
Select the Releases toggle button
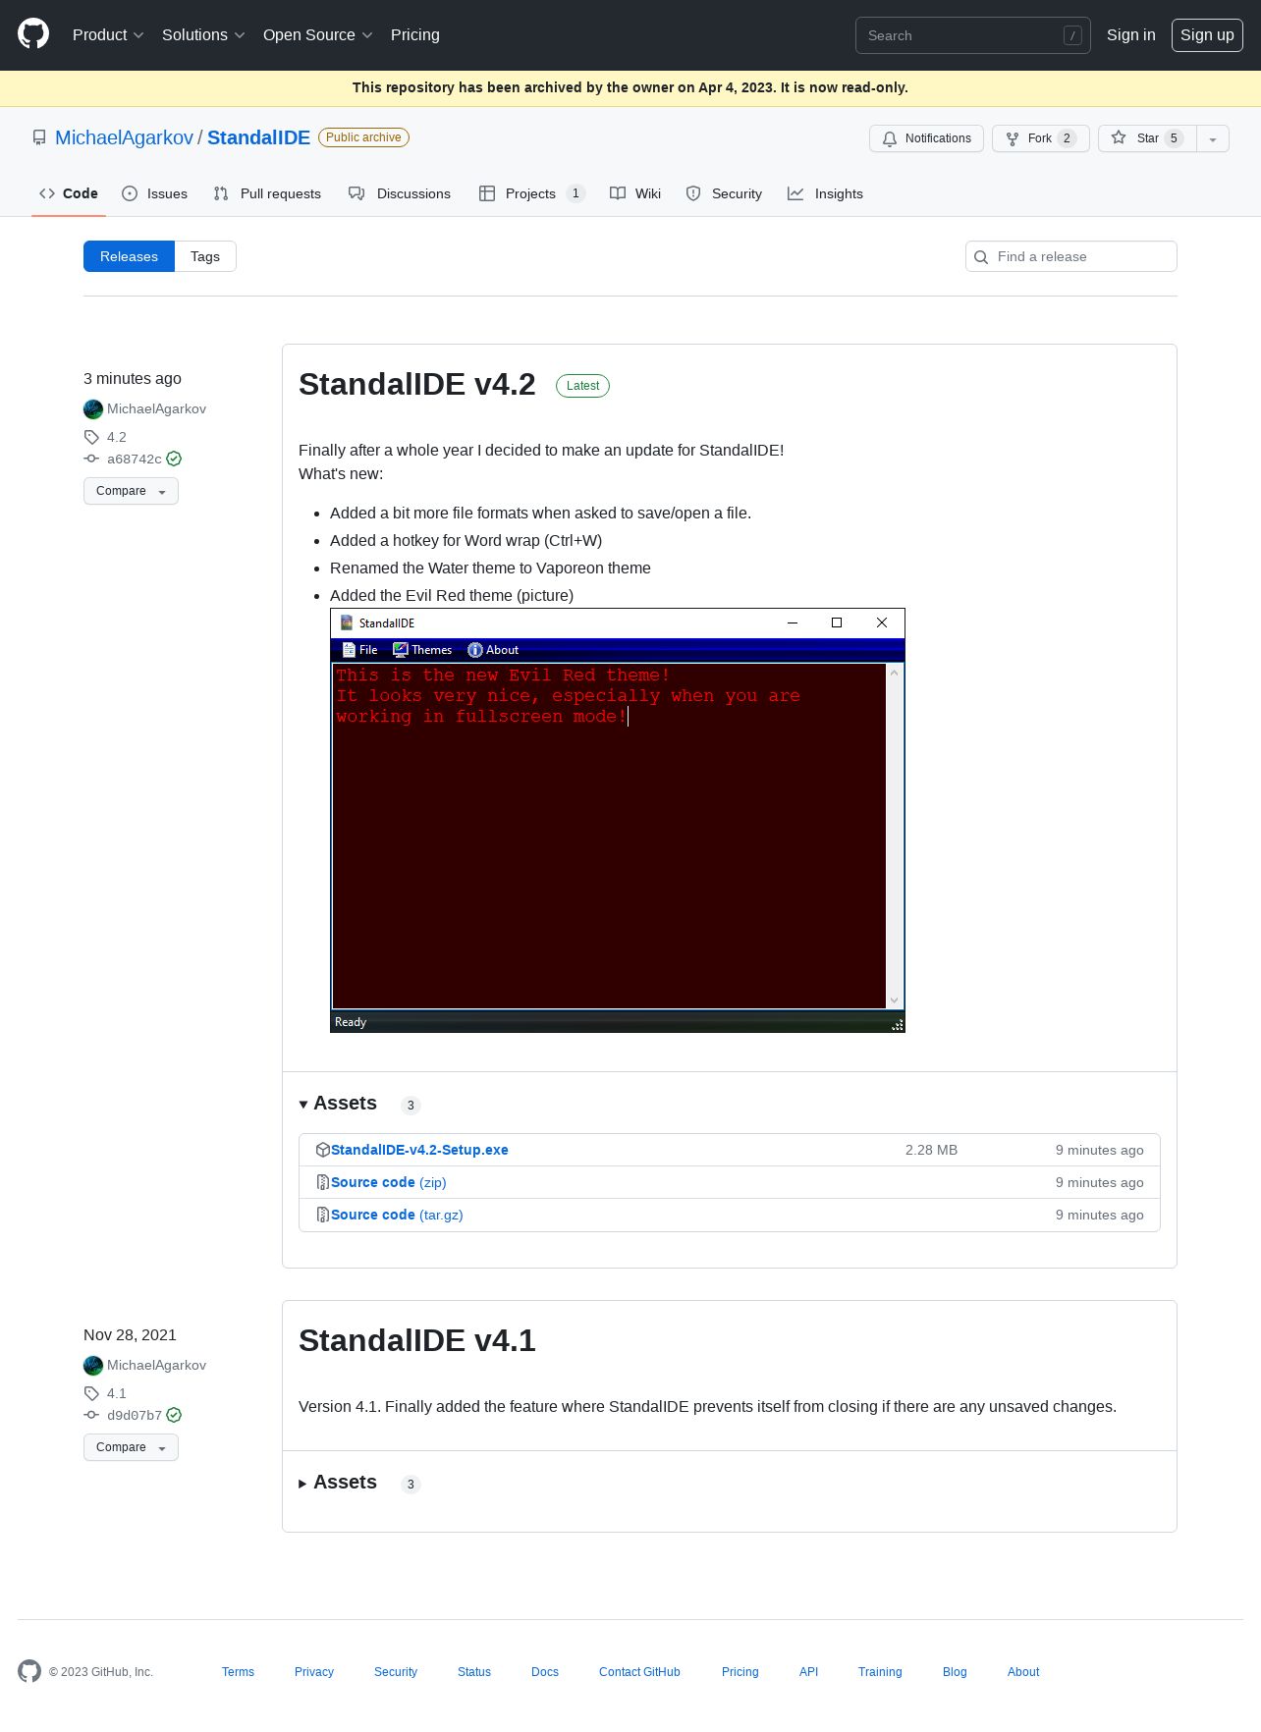pos(129,256)
